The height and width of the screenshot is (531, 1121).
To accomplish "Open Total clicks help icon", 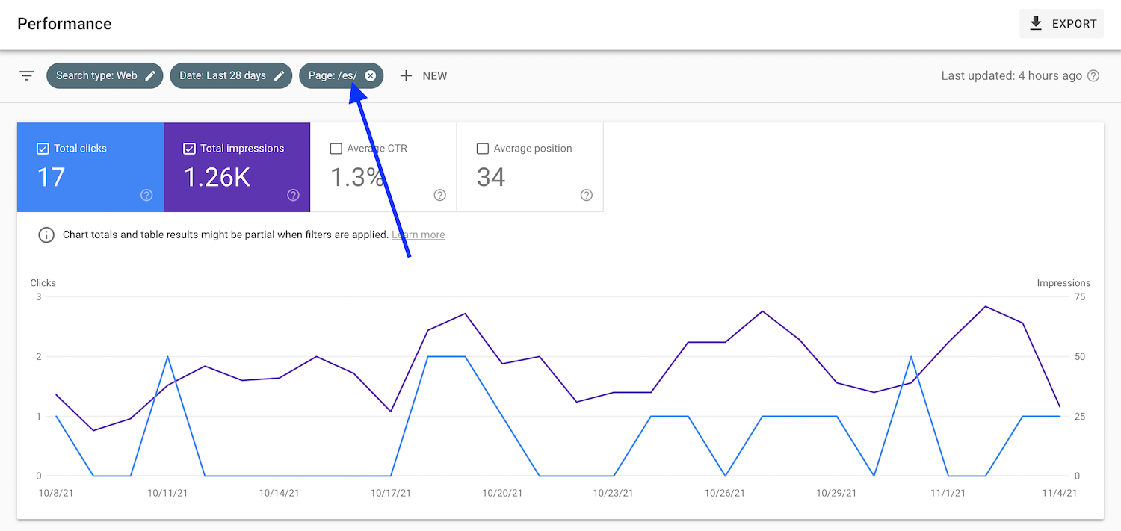I will pyautogui.click(x=146, y=195).
